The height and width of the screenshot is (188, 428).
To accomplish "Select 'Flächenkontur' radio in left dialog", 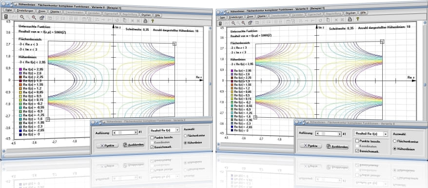I will tap(186, 135).
